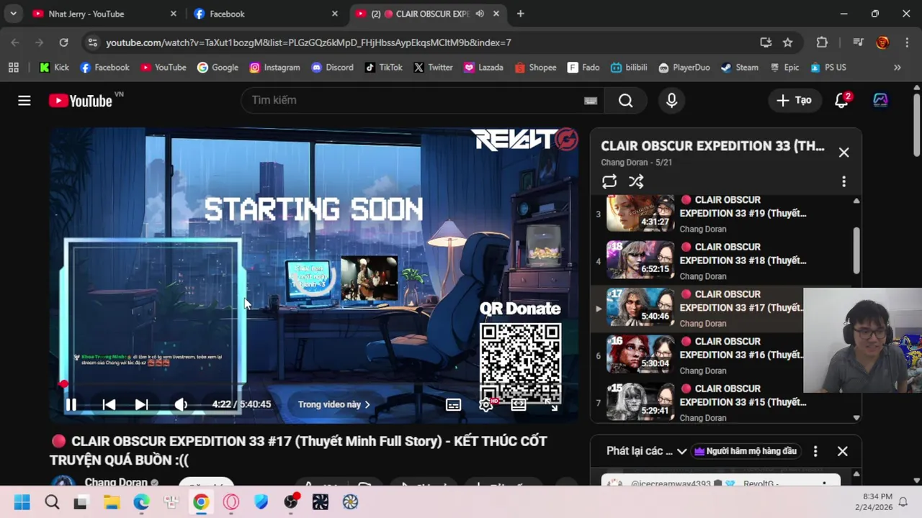Open Microsoft Edge from the taskbar
The width and height of the screenshot is (922, 518).
click(x=141, y=502)
